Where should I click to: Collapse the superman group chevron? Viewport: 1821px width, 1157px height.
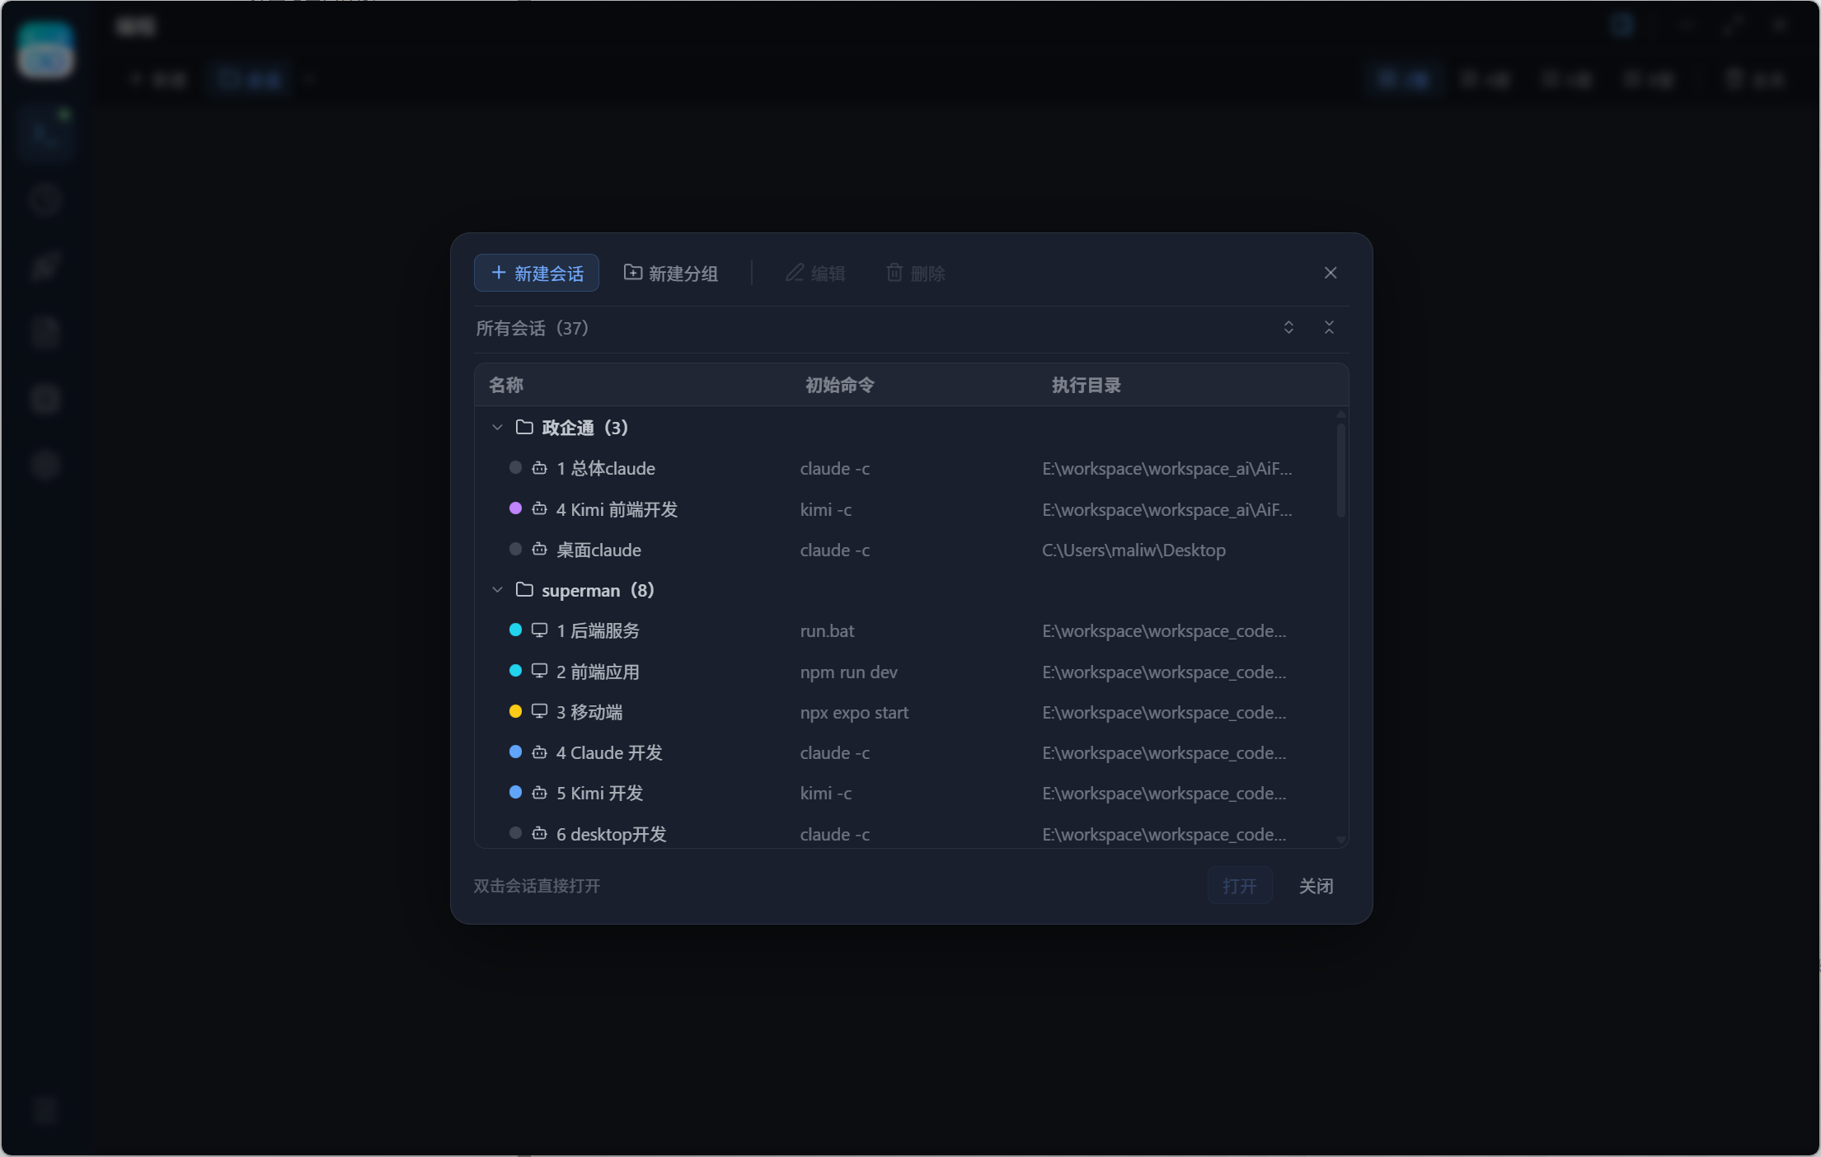coord(497,590)
